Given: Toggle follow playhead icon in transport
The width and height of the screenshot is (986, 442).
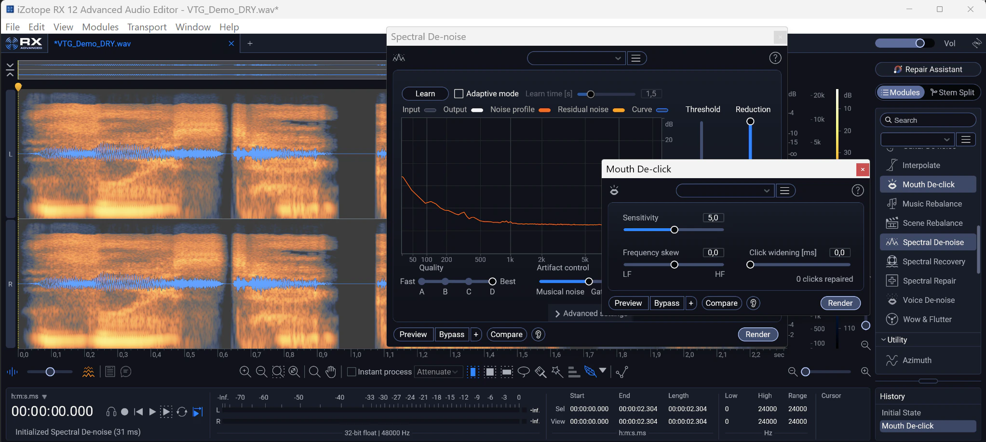Looking at the screenshot, I should click(198, 412).
